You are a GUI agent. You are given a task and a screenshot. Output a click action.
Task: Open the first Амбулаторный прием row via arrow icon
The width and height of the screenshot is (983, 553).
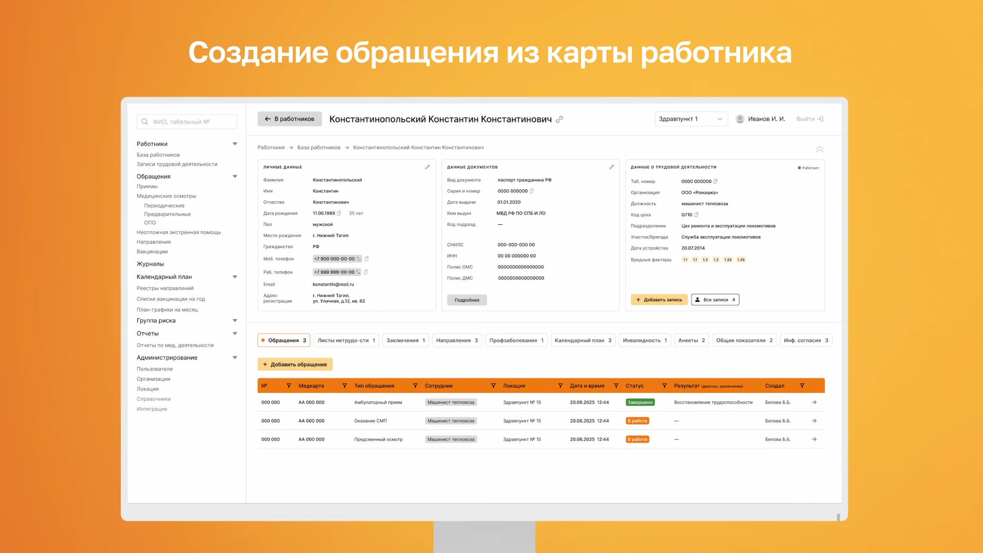coord(814,402)
